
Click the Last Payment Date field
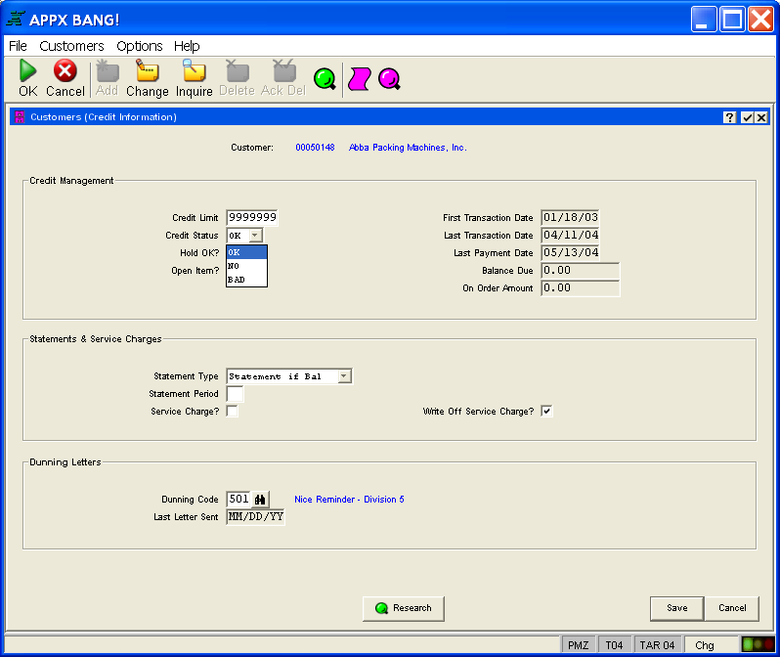[570, 253]
